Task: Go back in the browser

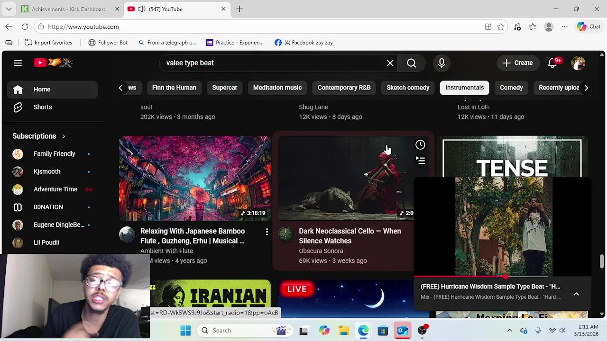Action: click(x=9, y=27)
